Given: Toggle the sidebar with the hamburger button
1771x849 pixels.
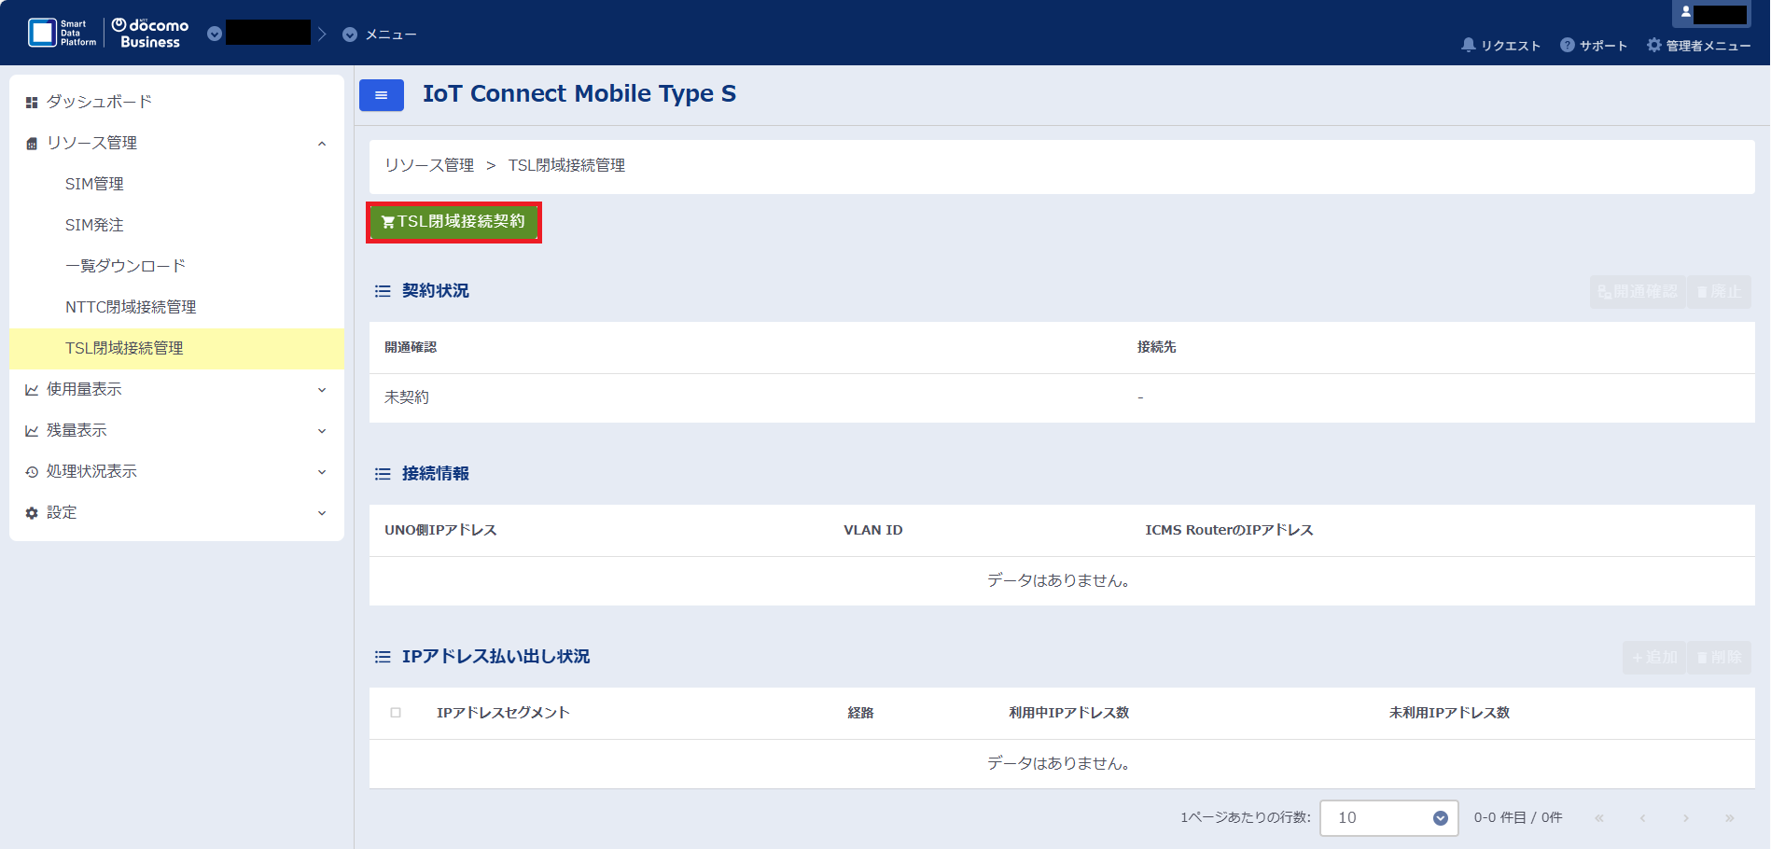Looking at the screenshot, I should tap(382, 95).
